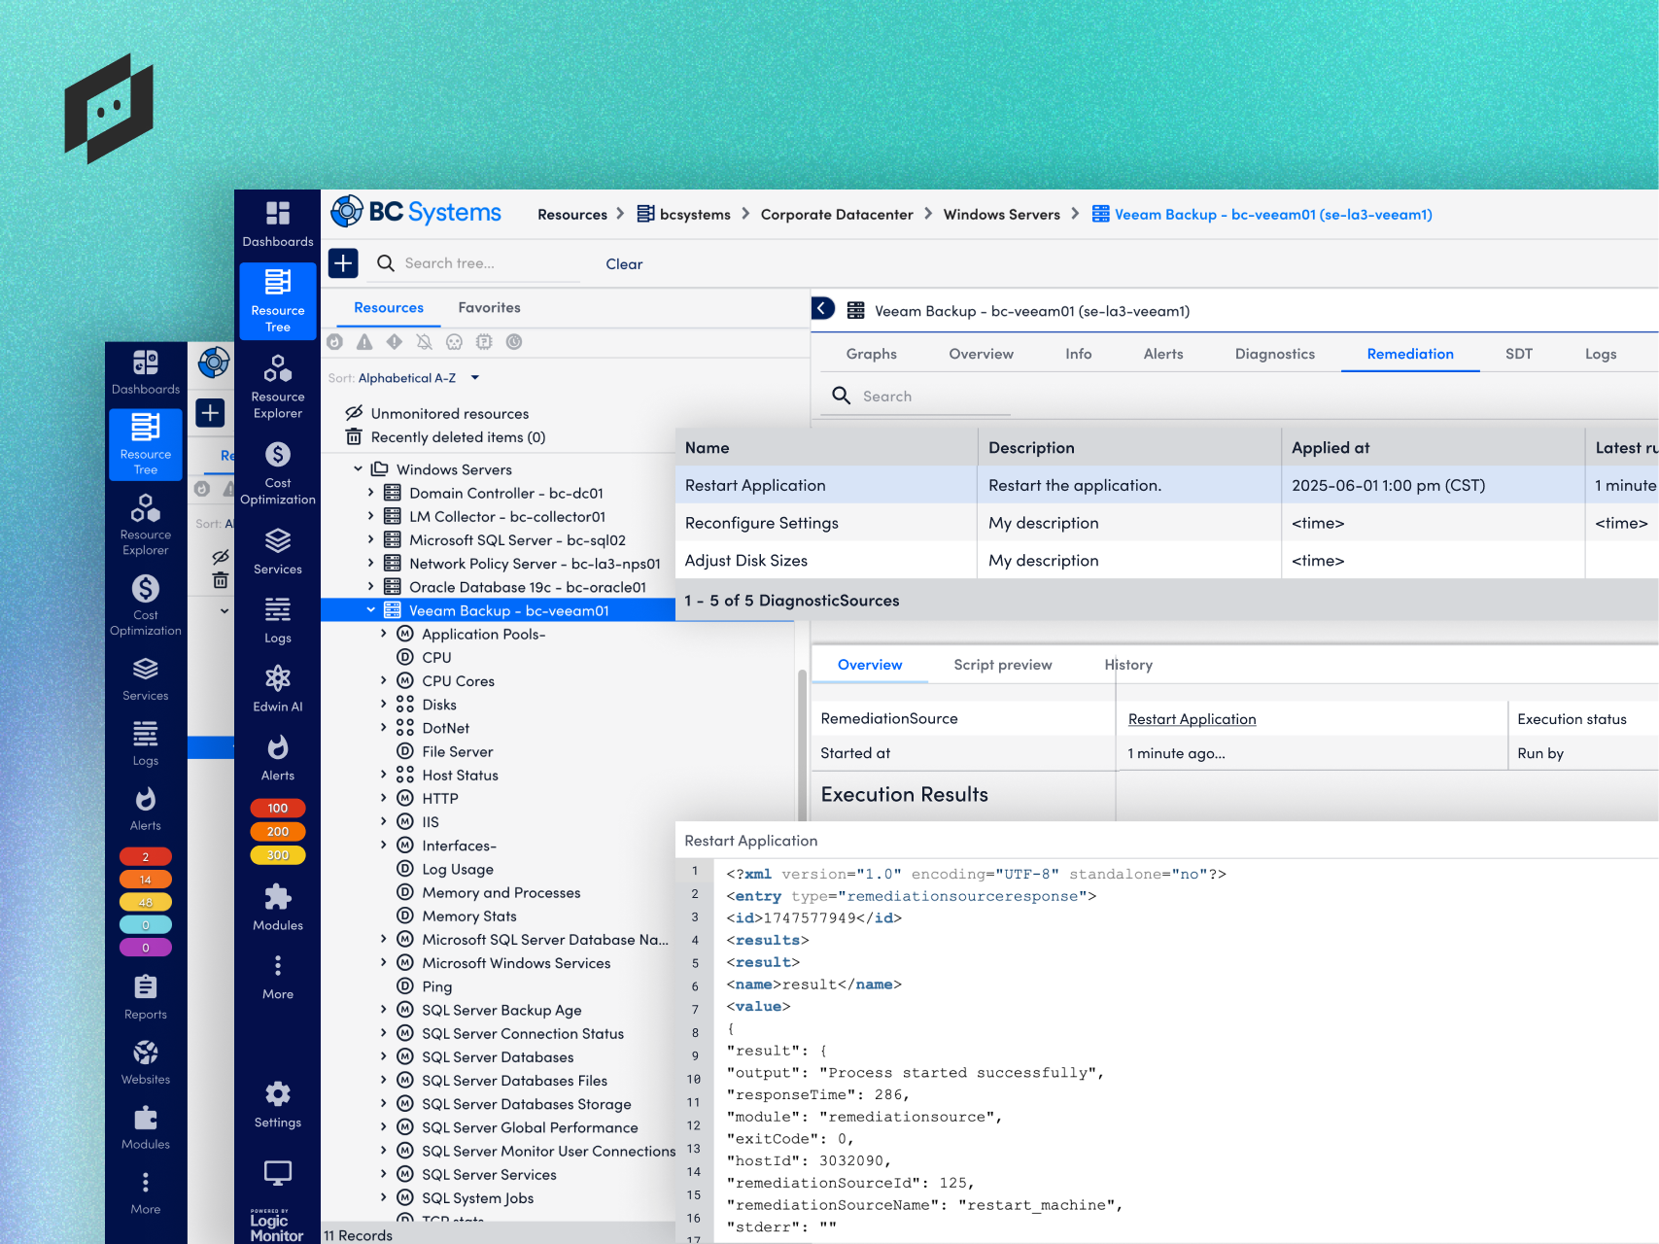
Task: Toggle the alerting-disabled bell filter
Action: coord(423,342)
